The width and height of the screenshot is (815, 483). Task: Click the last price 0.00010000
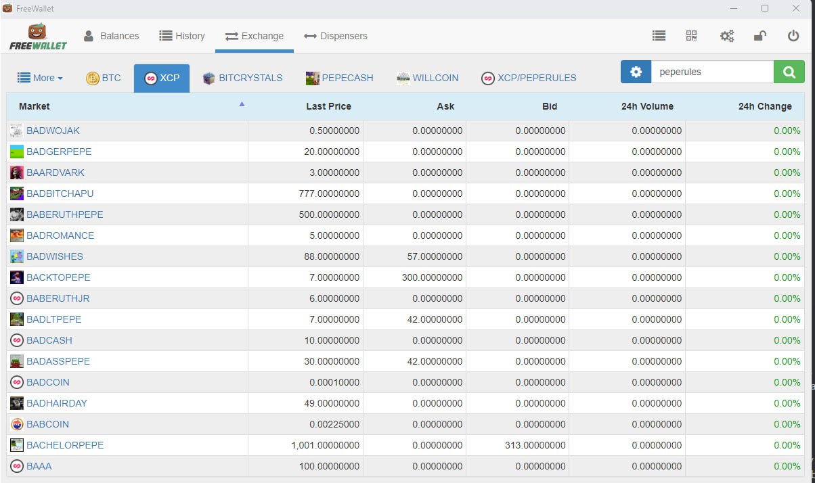334,382
